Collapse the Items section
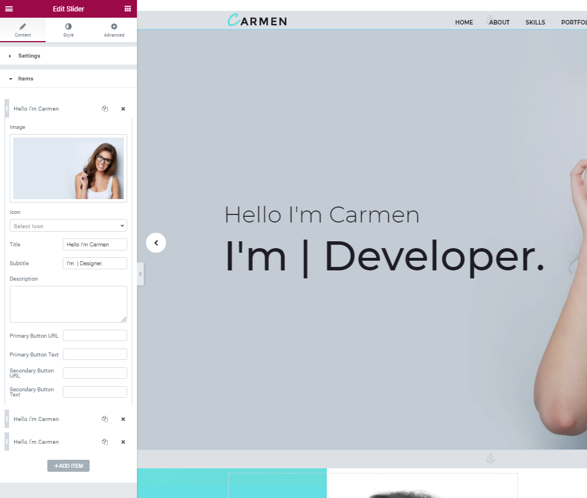 click(x=26, y=79)
